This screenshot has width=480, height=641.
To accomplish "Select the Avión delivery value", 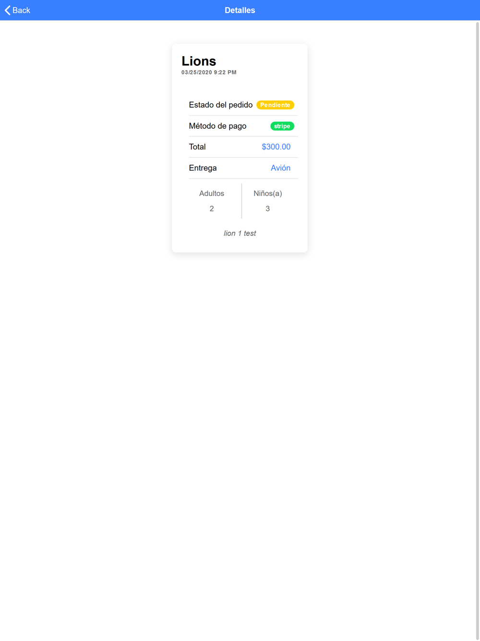I will coord(281,168).
